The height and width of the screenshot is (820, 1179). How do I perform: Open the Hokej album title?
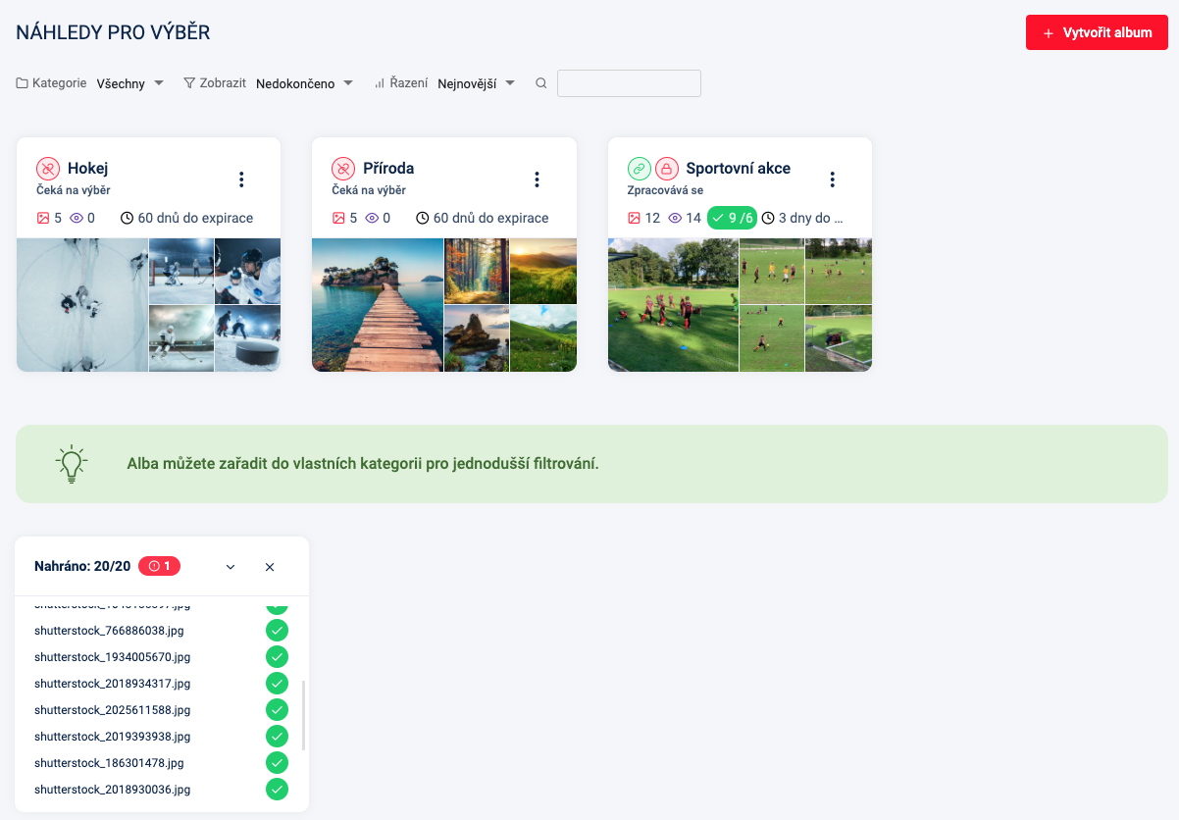[87, 168]
